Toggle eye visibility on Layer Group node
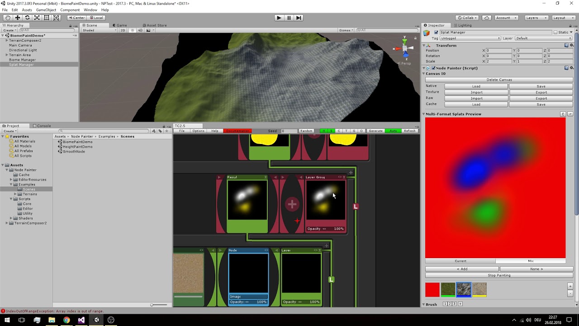The width and height of the screenshot is (579, 326). pyautogui.click(x=340, y=177)
